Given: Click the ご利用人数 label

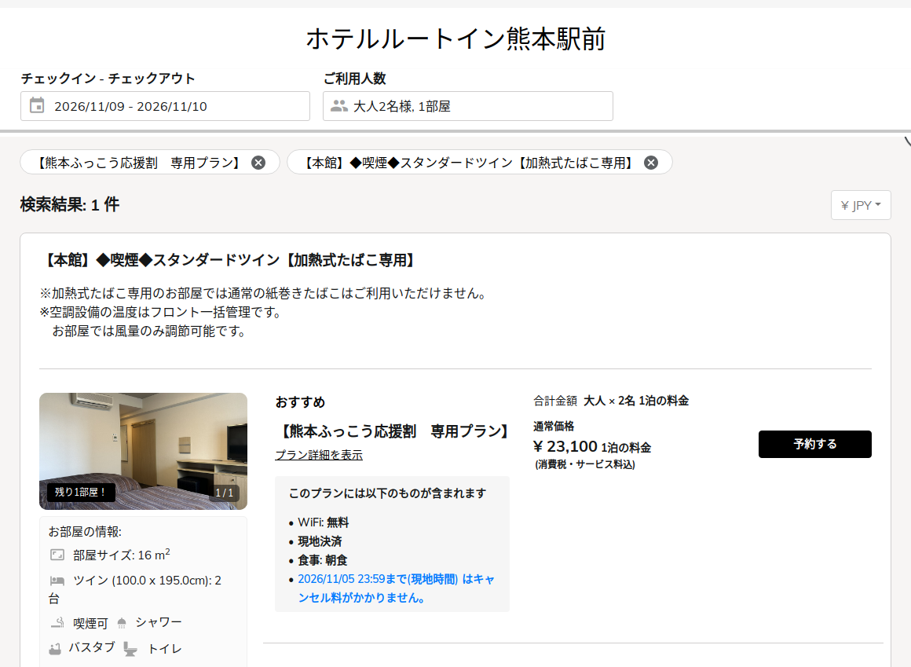Looking at the screenshot, I should click(354, 79).
